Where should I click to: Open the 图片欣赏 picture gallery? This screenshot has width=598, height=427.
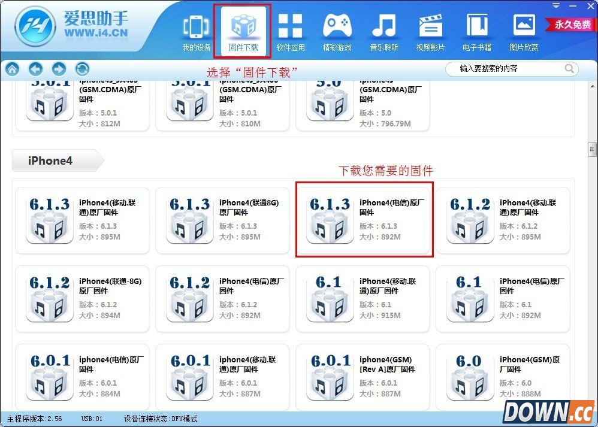pos(523,30)
